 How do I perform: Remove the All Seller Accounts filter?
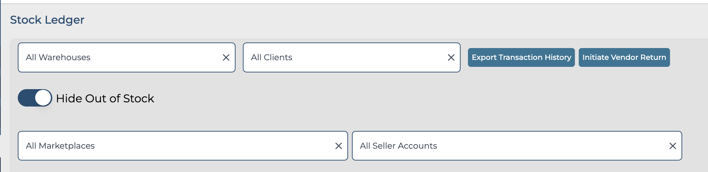673,146
